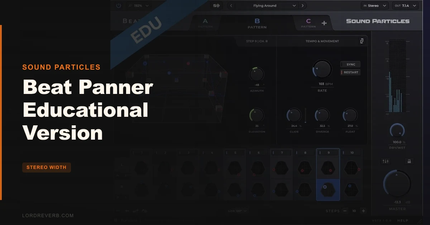Click the Glide knob
The image size is (430, 225).
point(294,115)
